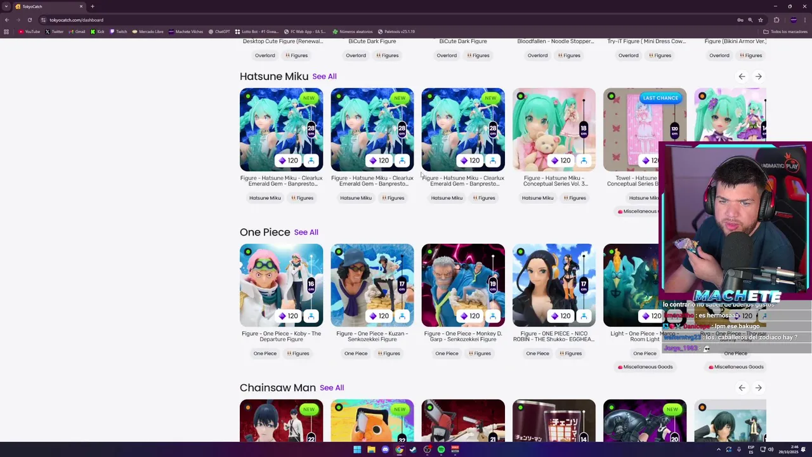Open Windows Start menu
This screenshot has width=812, height=457.
[357, 449]
